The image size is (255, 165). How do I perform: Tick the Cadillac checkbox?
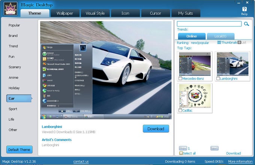click(180, 110)
